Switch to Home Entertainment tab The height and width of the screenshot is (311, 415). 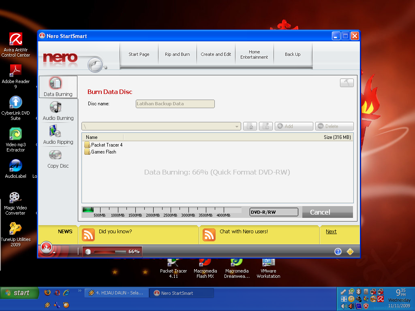point(255,54)
